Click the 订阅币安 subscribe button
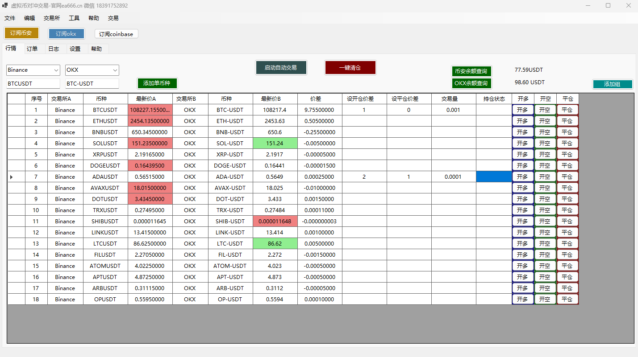Viewport: 638px width, 357px height. pyautogui.click(x=21, y=33)
